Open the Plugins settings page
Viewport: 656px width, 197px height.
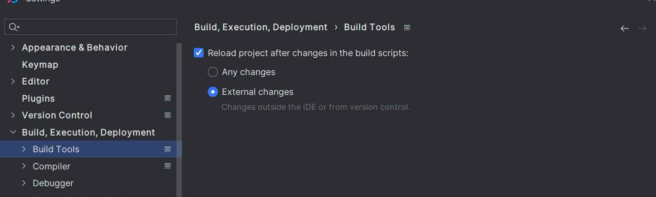click(x=38, y=98)
